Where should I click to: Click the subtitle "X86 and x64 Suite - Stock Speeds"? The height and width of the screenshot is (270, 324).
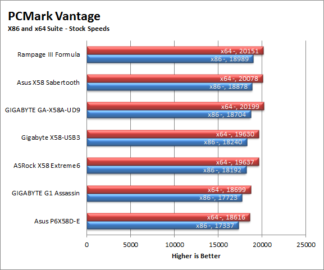tap(59, 29)
